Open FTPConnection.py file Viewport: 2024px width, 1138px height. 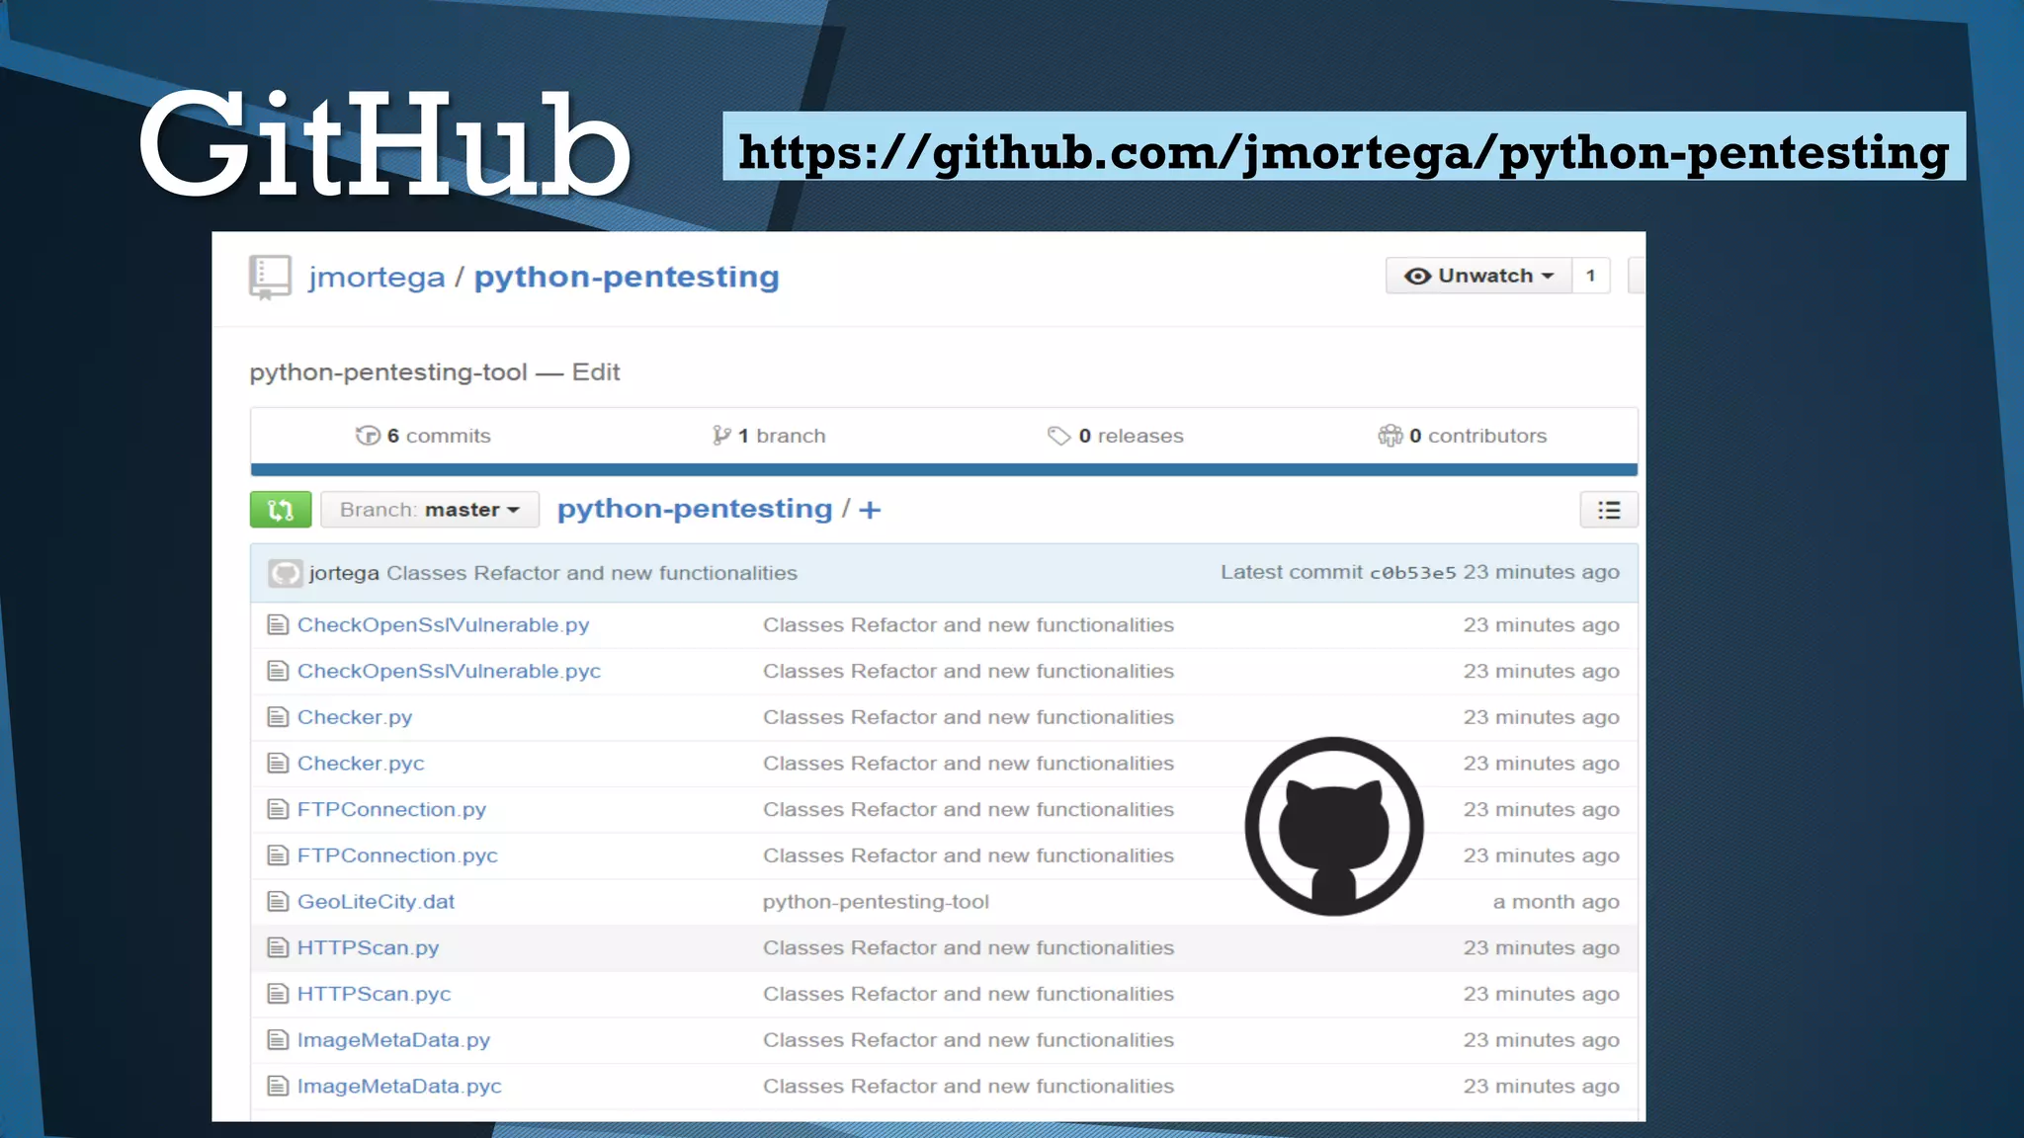392,810
